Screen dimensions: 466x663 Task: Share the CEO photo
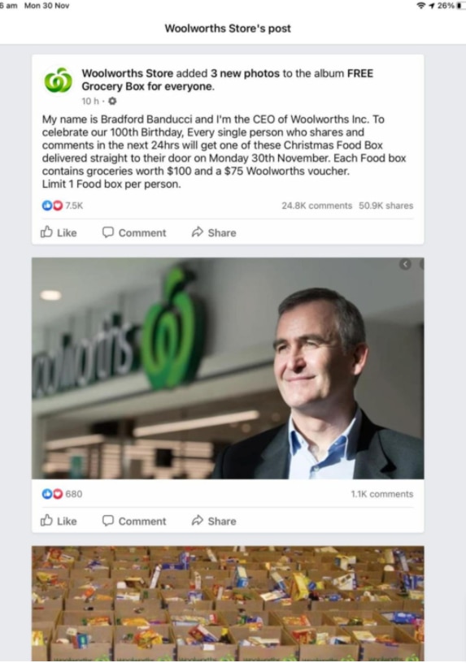tap(214, 521)
